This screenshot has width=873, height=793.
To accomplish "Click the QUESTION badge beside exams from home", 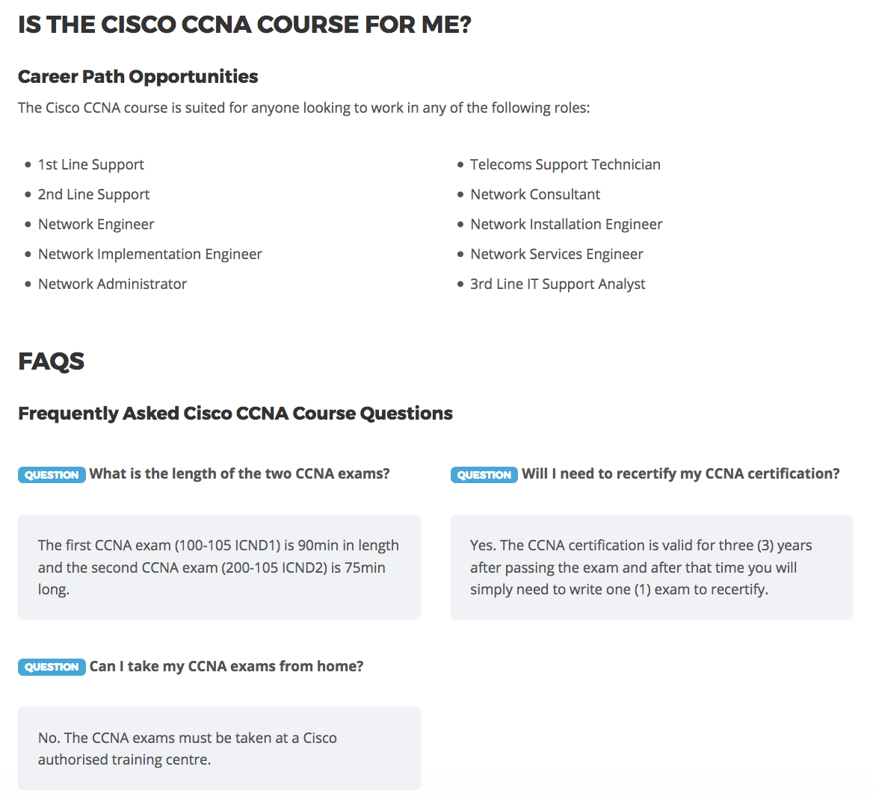I will 52,667.
